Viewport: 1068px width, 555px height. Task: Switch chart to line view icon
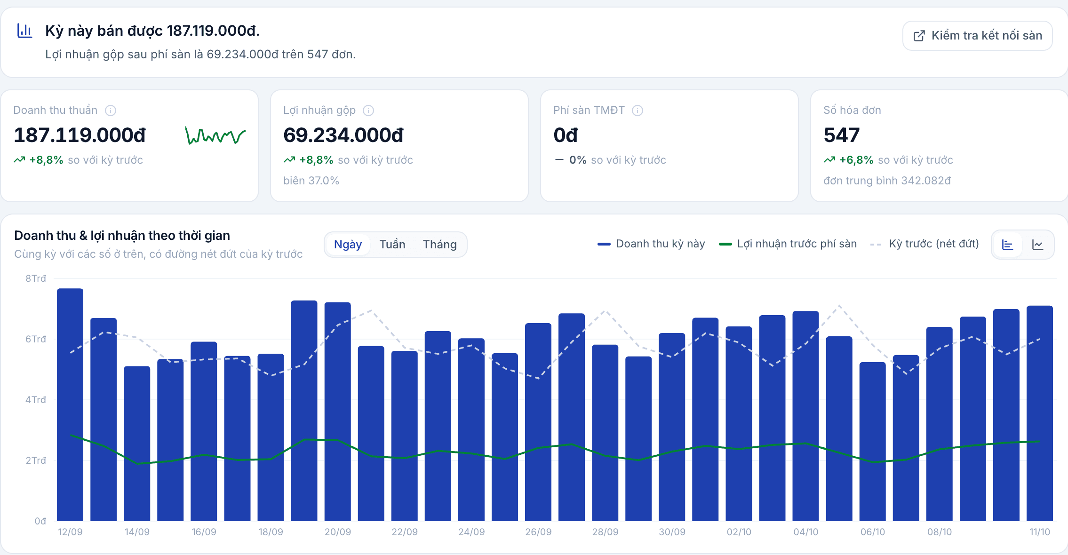pyautogui.click(x=1037, y=245)
